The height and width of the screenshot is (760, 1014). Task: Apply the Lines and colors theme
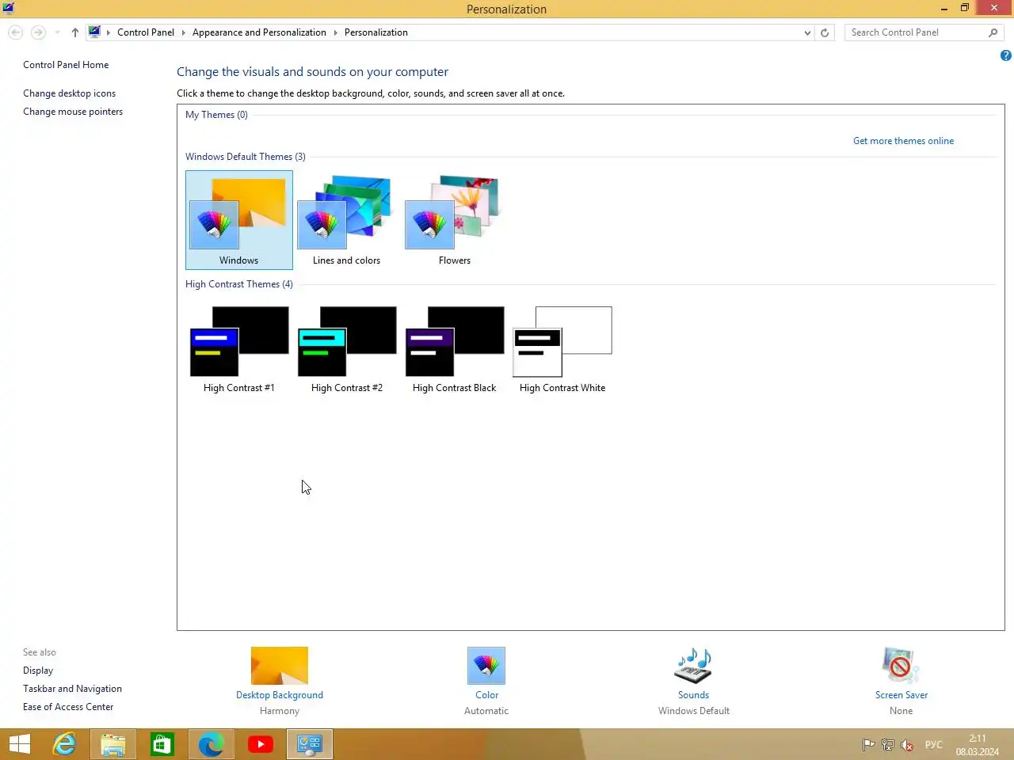(346, 220)
